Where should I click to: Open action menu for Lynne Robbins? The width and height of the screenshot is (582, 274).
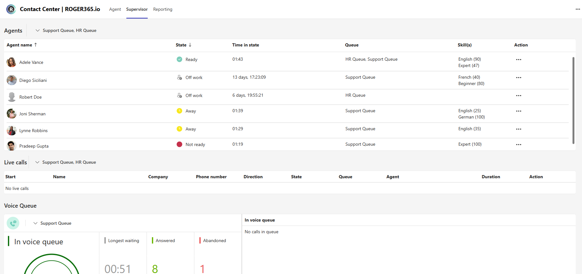518,129
